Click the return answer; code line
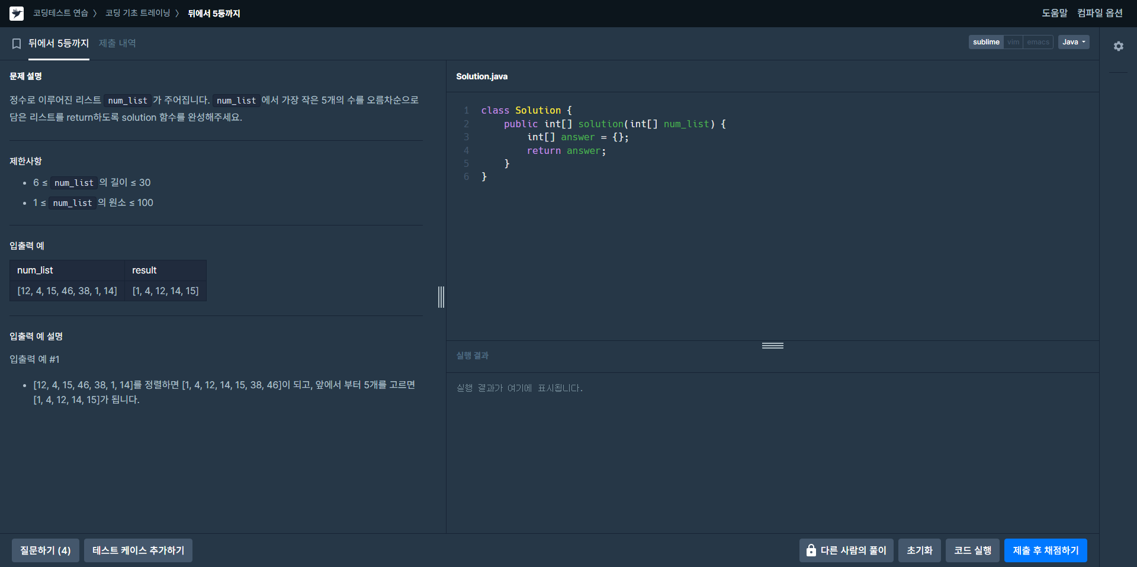Viewport: 1137px width, 567px height. [566, 151]
